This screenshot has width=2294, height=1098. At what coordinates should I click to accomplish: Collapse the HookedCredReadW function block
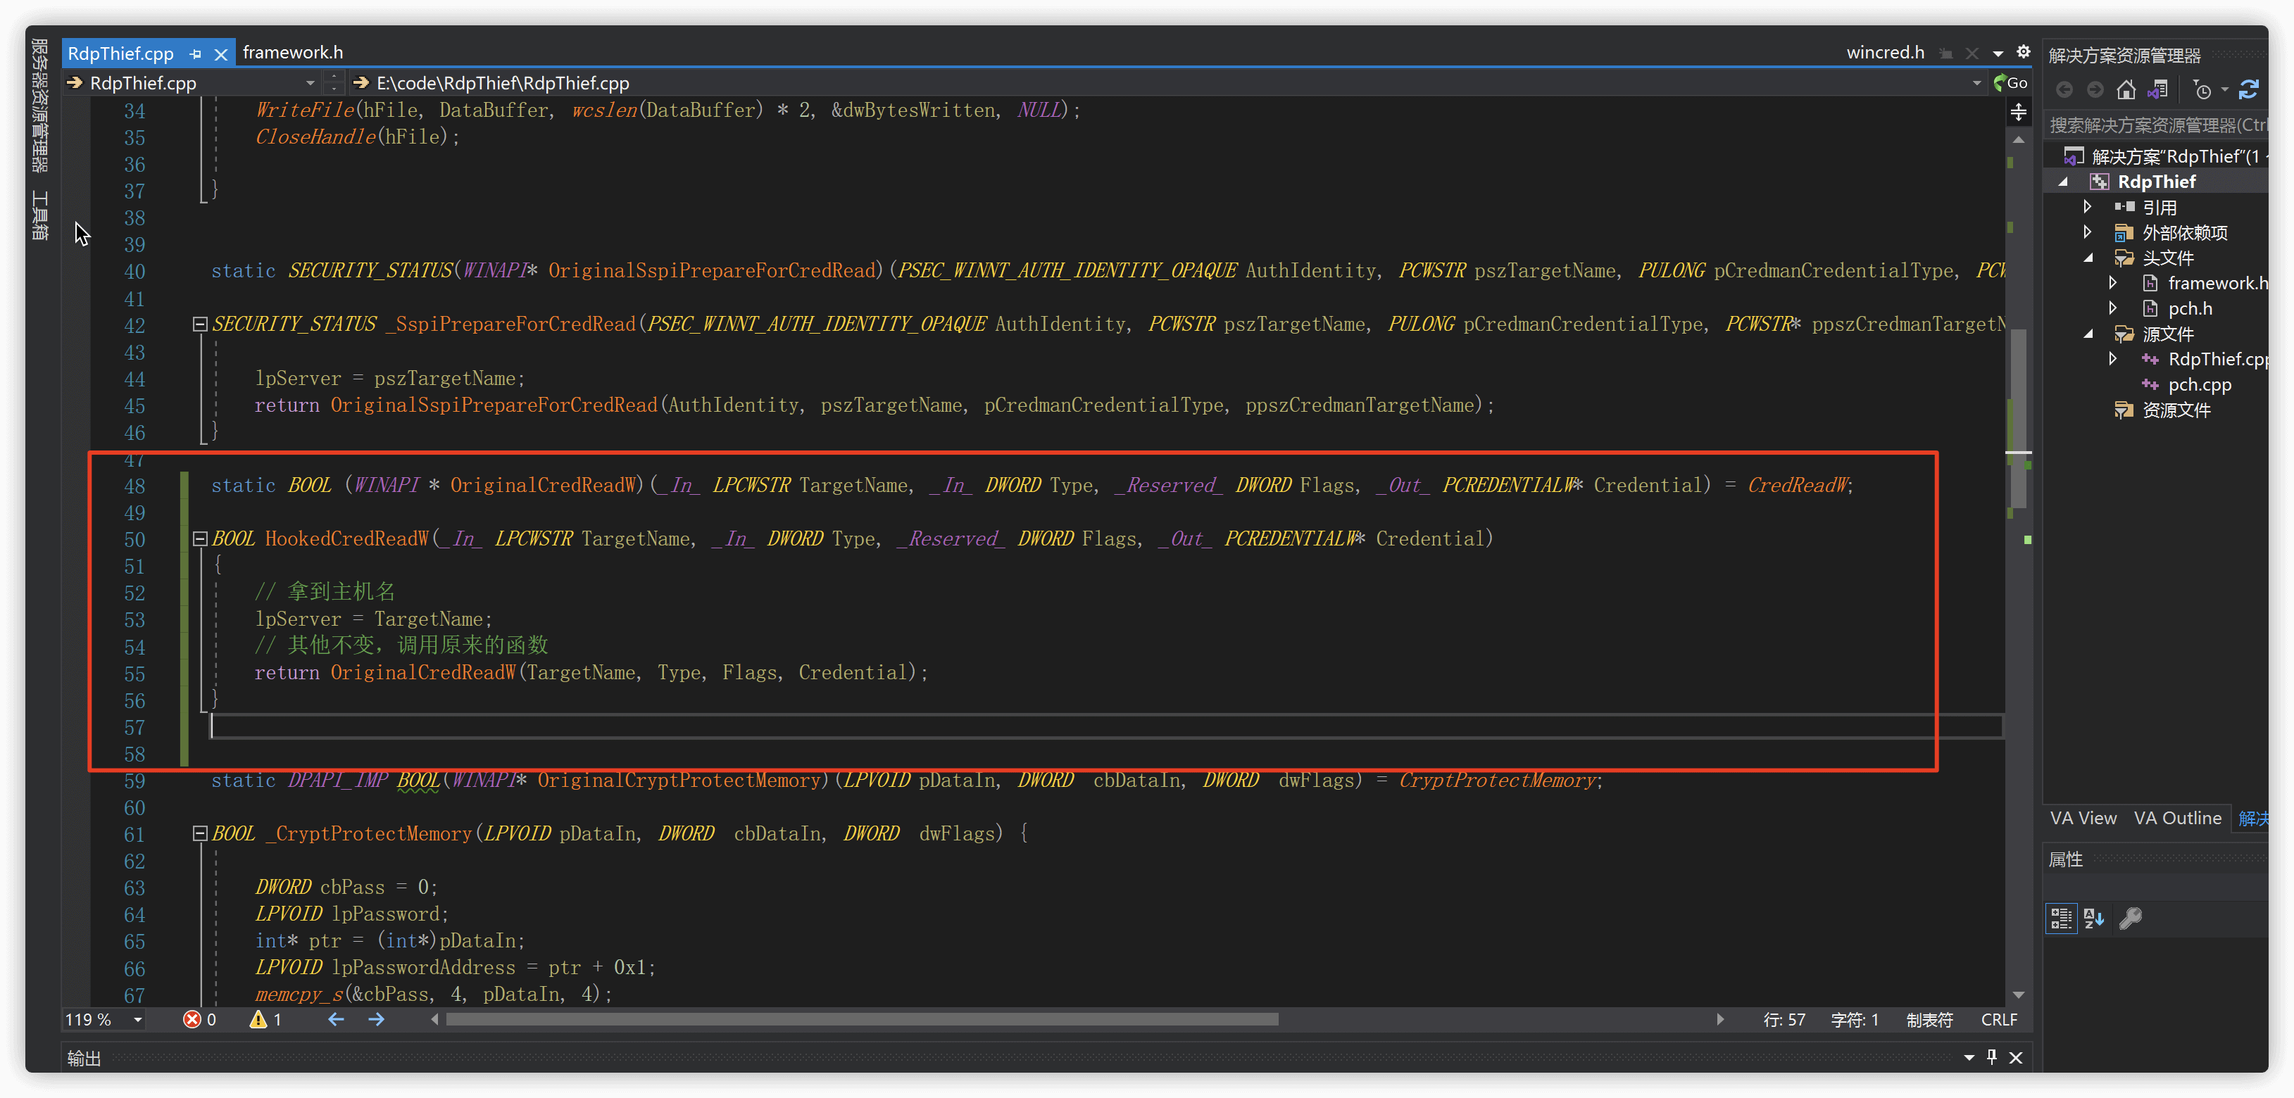(x=201, y=538)
